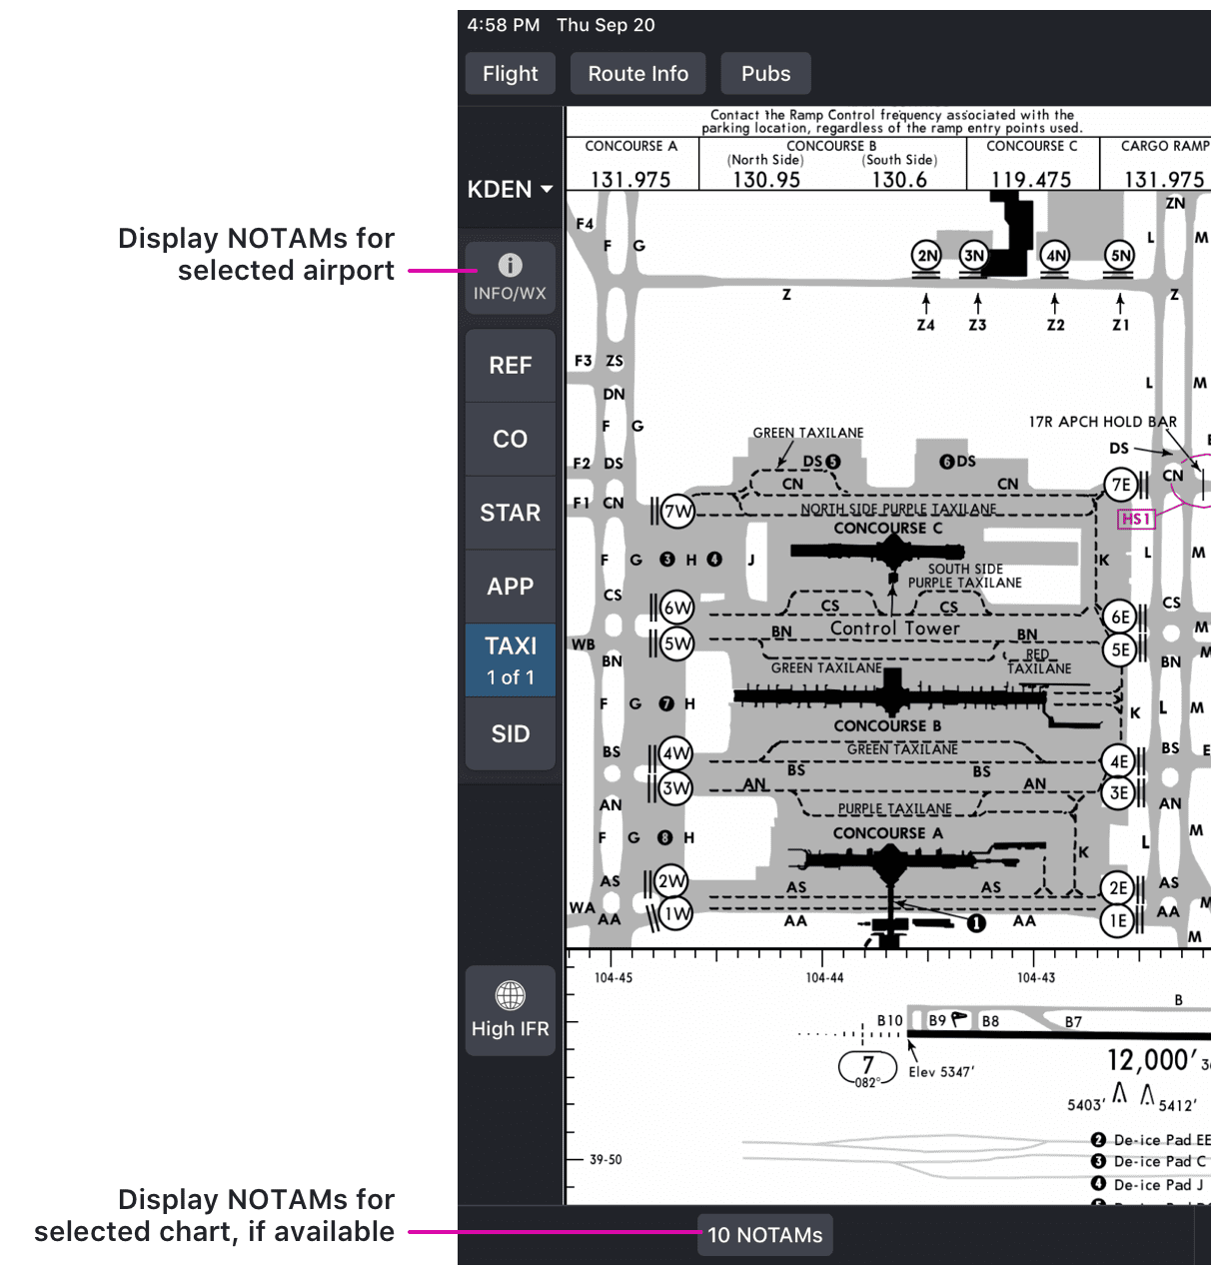The image size is (1221, 1276).
Task: Expand the KDEN airport selector dropdown
Action: click(510, 189)
